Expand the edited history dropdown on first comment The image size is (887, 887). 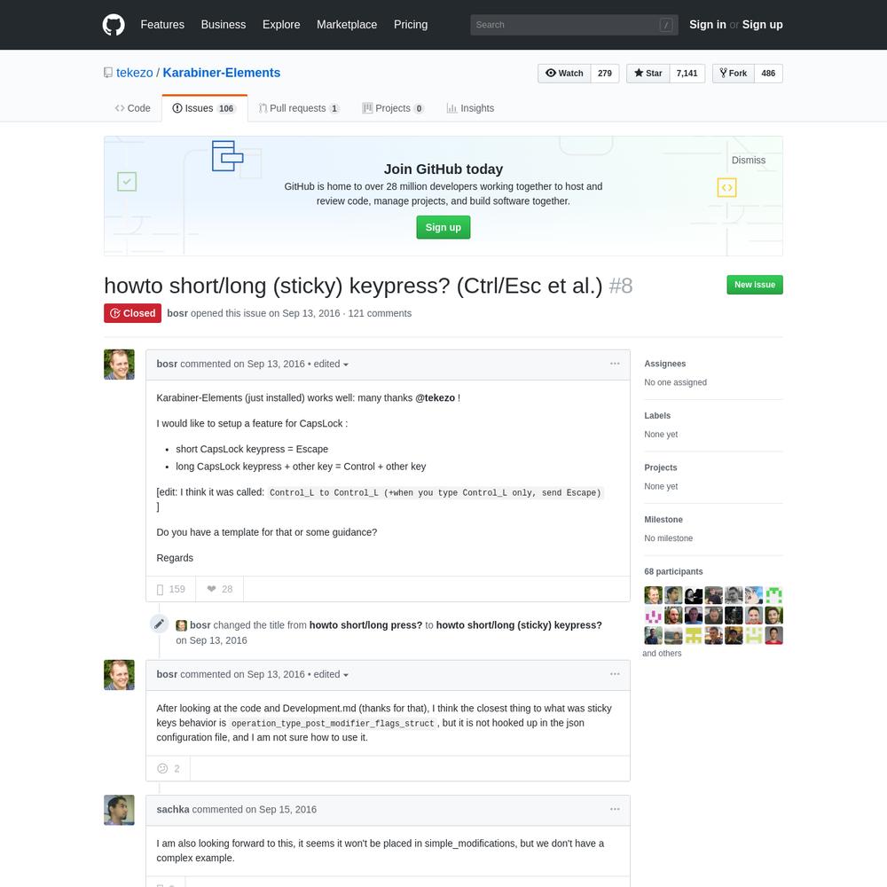tap(331, 365)
